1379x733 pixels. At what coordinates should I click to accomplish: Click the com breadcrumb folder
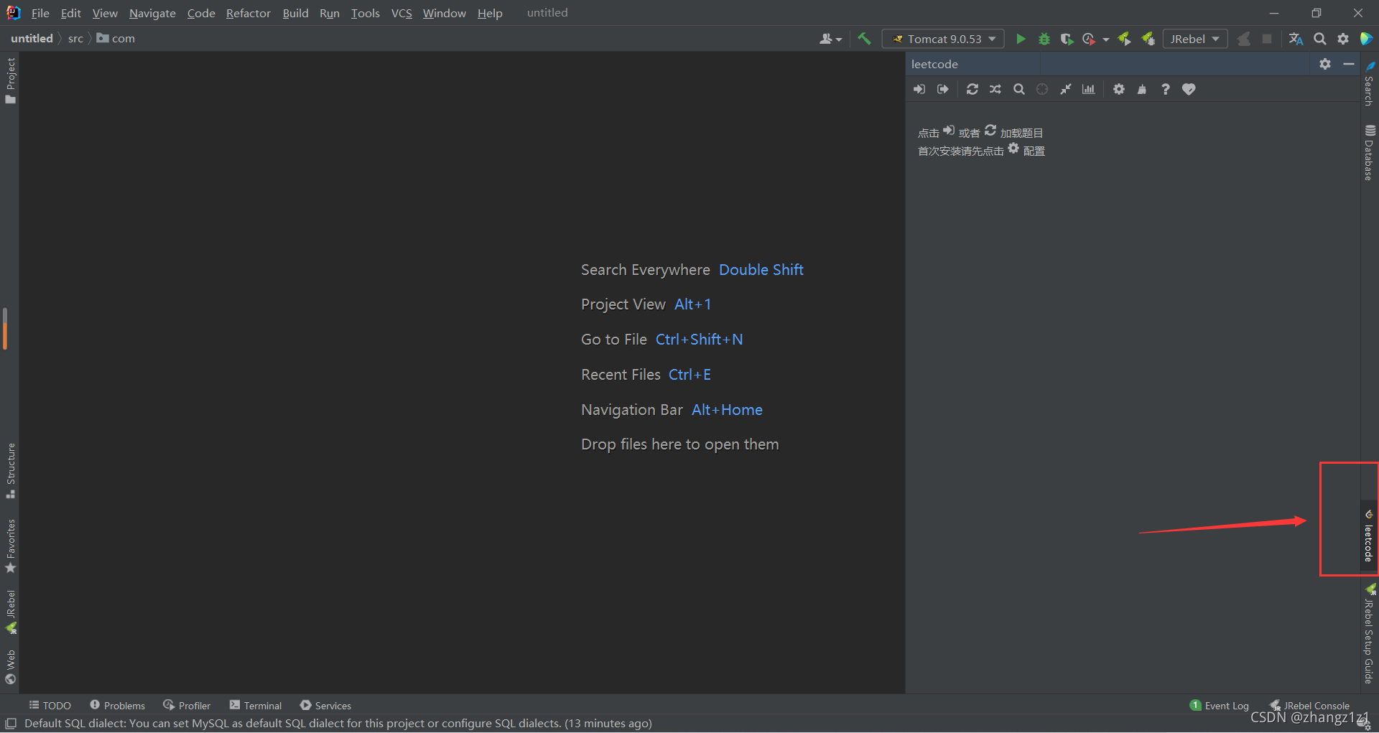click(116, 38)
